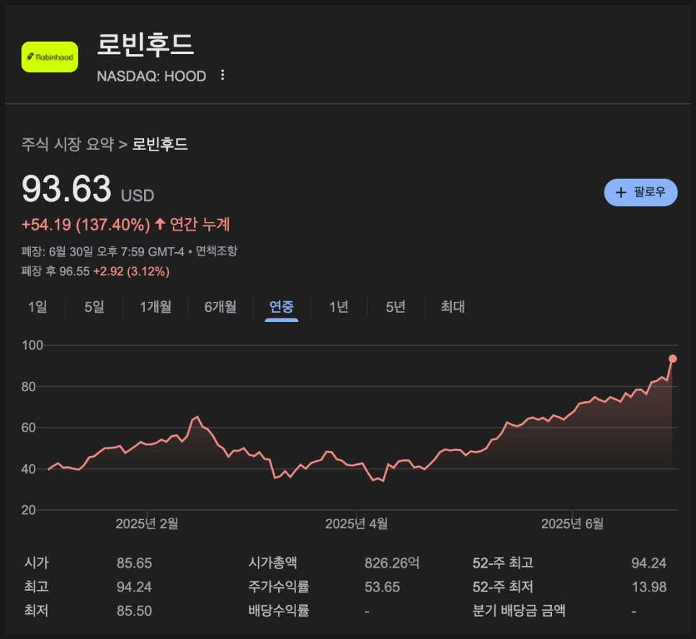Click the 분기 배당금 금액 label
696x639 pixels.
click(x=519, y=611)
